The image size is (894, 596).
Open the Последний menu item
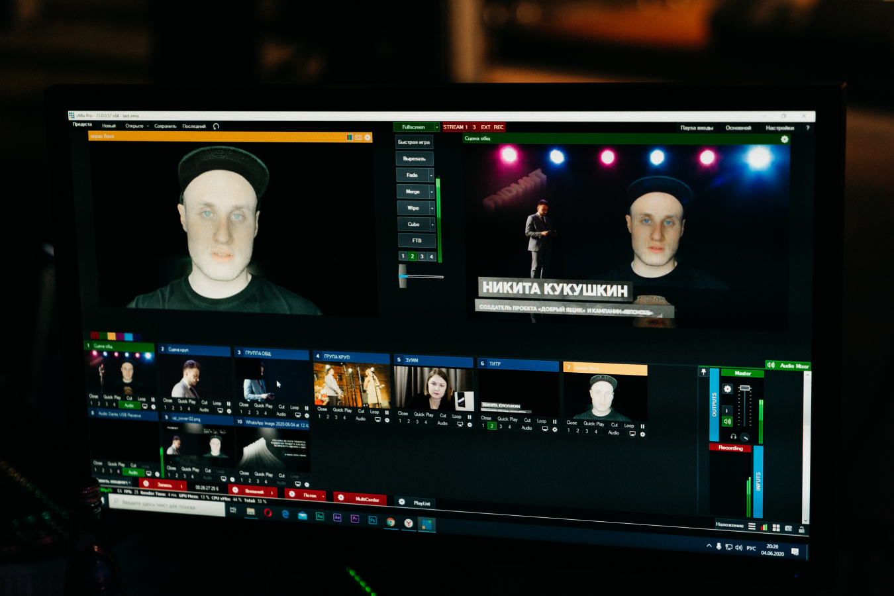[194, 126]
